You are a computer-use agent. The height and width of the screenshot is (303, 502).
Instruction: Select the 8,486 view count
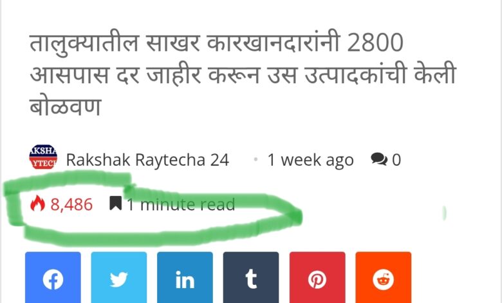coord(71,204)
